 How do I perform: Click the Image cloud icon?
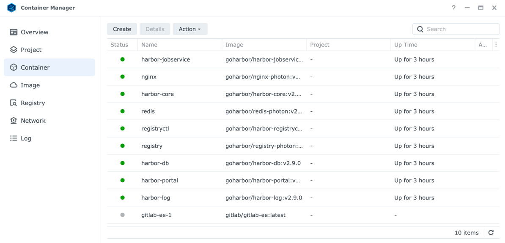pos(14,85)
